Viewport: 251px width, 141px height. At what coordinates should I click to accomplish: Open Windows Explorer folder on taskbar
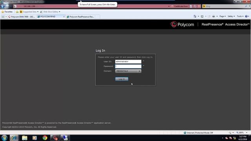(24, 138)
